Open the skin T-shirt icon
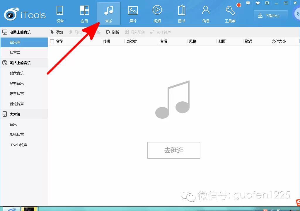Viewport: 300px width, 211px height. pyautogui.click(x=258, y=3)
